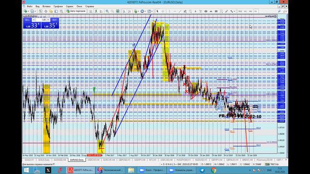Open Telegram from the taskbar
This screenshot has width=310, height=174.
[x=202, y=170]
